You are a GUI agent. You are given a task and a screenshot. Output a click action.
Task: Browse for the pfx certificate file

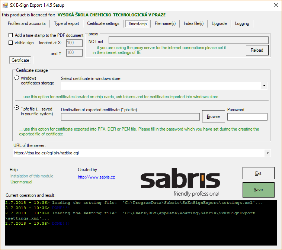213,116
